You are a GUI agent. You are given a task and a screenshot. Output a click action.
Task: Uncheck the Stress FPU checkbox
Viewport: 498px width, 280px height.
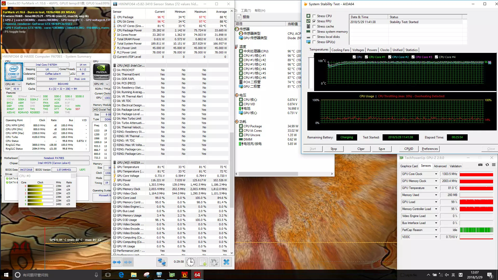[x=314, y=21]
